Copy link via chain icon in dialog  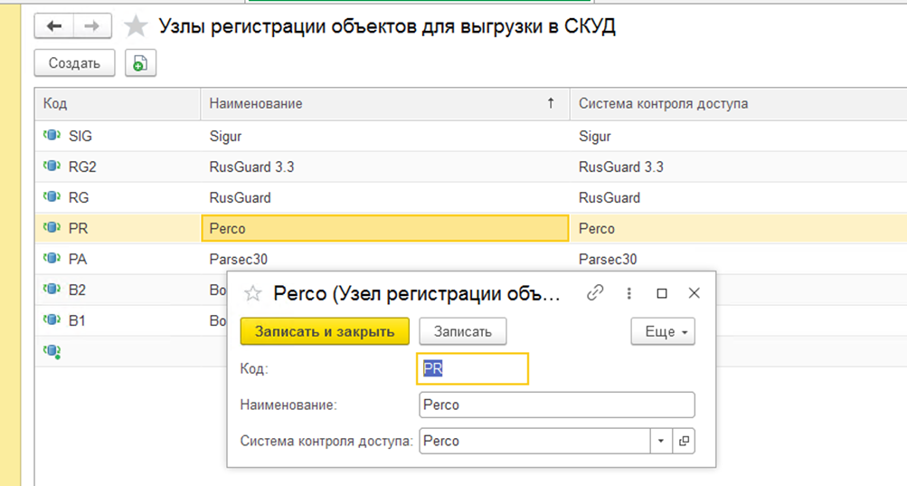coord(595,293)
